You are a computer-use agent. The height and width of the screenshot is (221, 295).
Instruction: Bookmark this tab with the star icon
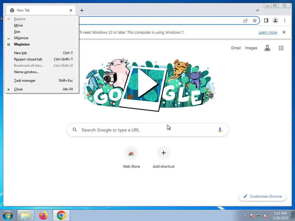click(x=255, y=20)
